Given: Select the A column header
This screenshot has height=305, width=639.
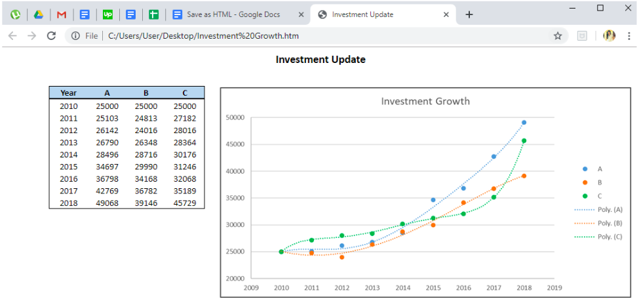Looking at the screenshot, I should click(x=107, y=93).
